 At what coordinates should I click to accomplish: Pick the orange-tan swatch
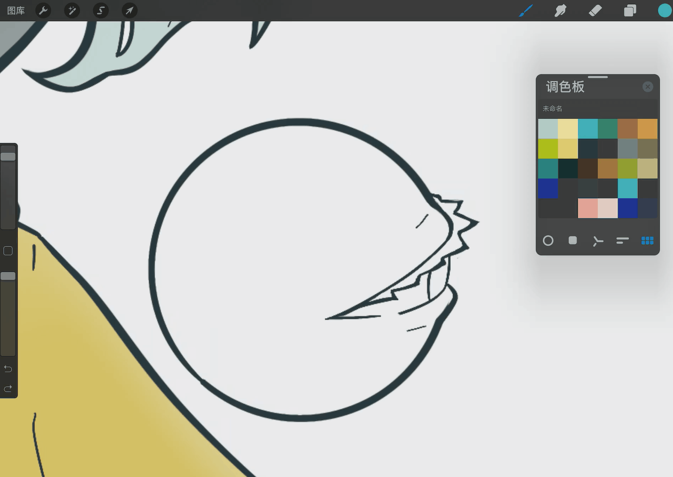(x=647, y=129)
